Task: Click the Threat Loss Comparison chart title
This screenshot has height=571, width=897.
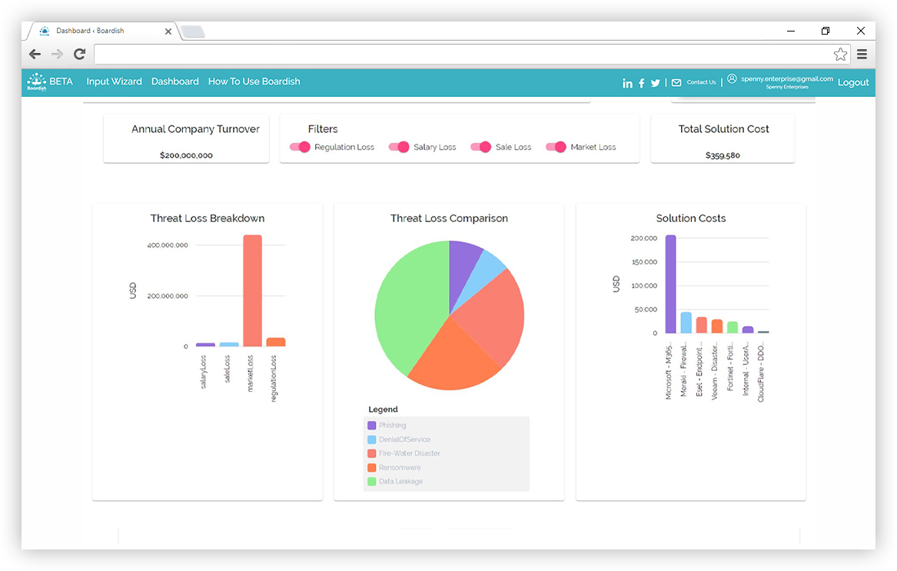Action: (449, 218)
